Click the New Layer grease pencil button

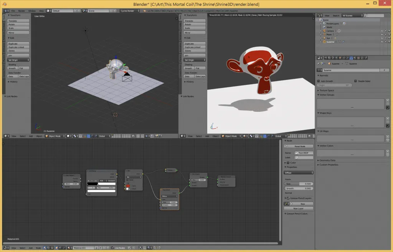298,208
